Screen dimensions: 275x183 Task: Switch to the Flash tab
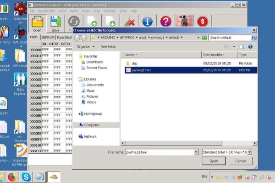[33, 37]
